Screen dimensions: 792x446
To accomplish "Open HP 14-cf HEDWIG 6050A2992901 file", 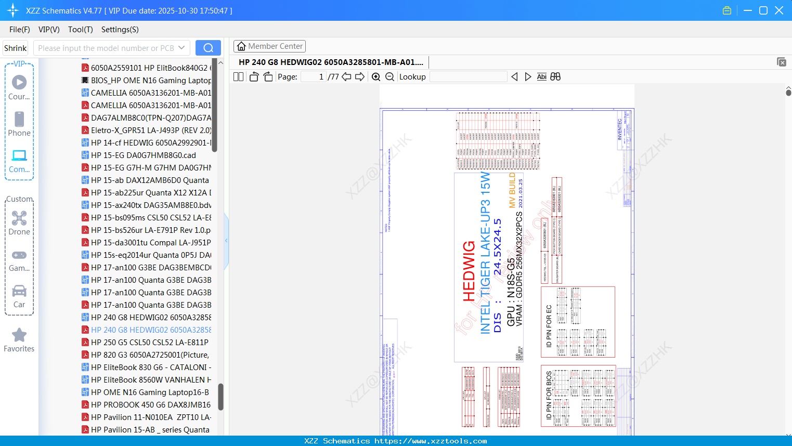I will click(146, 142).
